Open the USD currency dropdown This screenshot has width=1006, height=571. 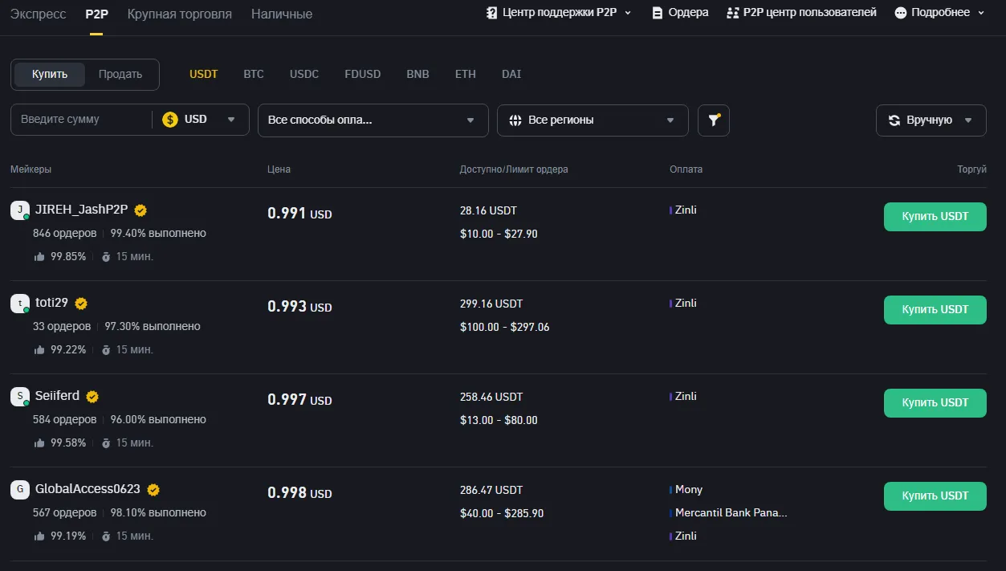point(200,120)
